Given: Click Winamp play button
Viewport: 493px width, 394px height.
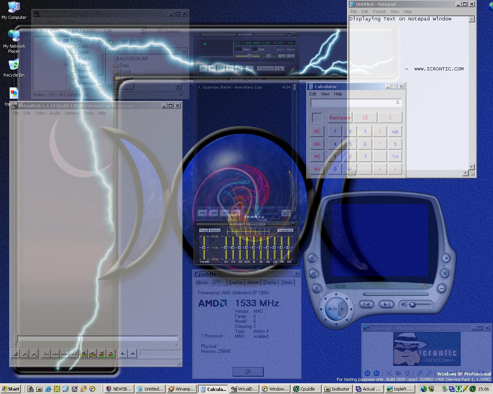Looking at the screenshot, I should (213, 68).
